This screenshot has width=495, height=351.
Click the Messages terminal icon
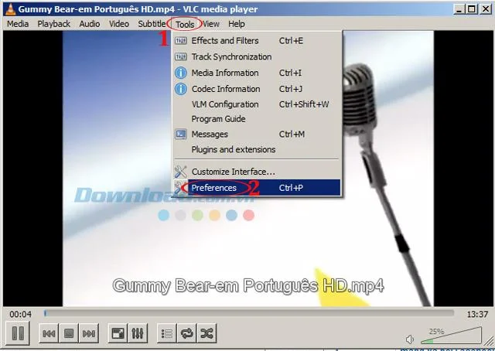point(180,135)
